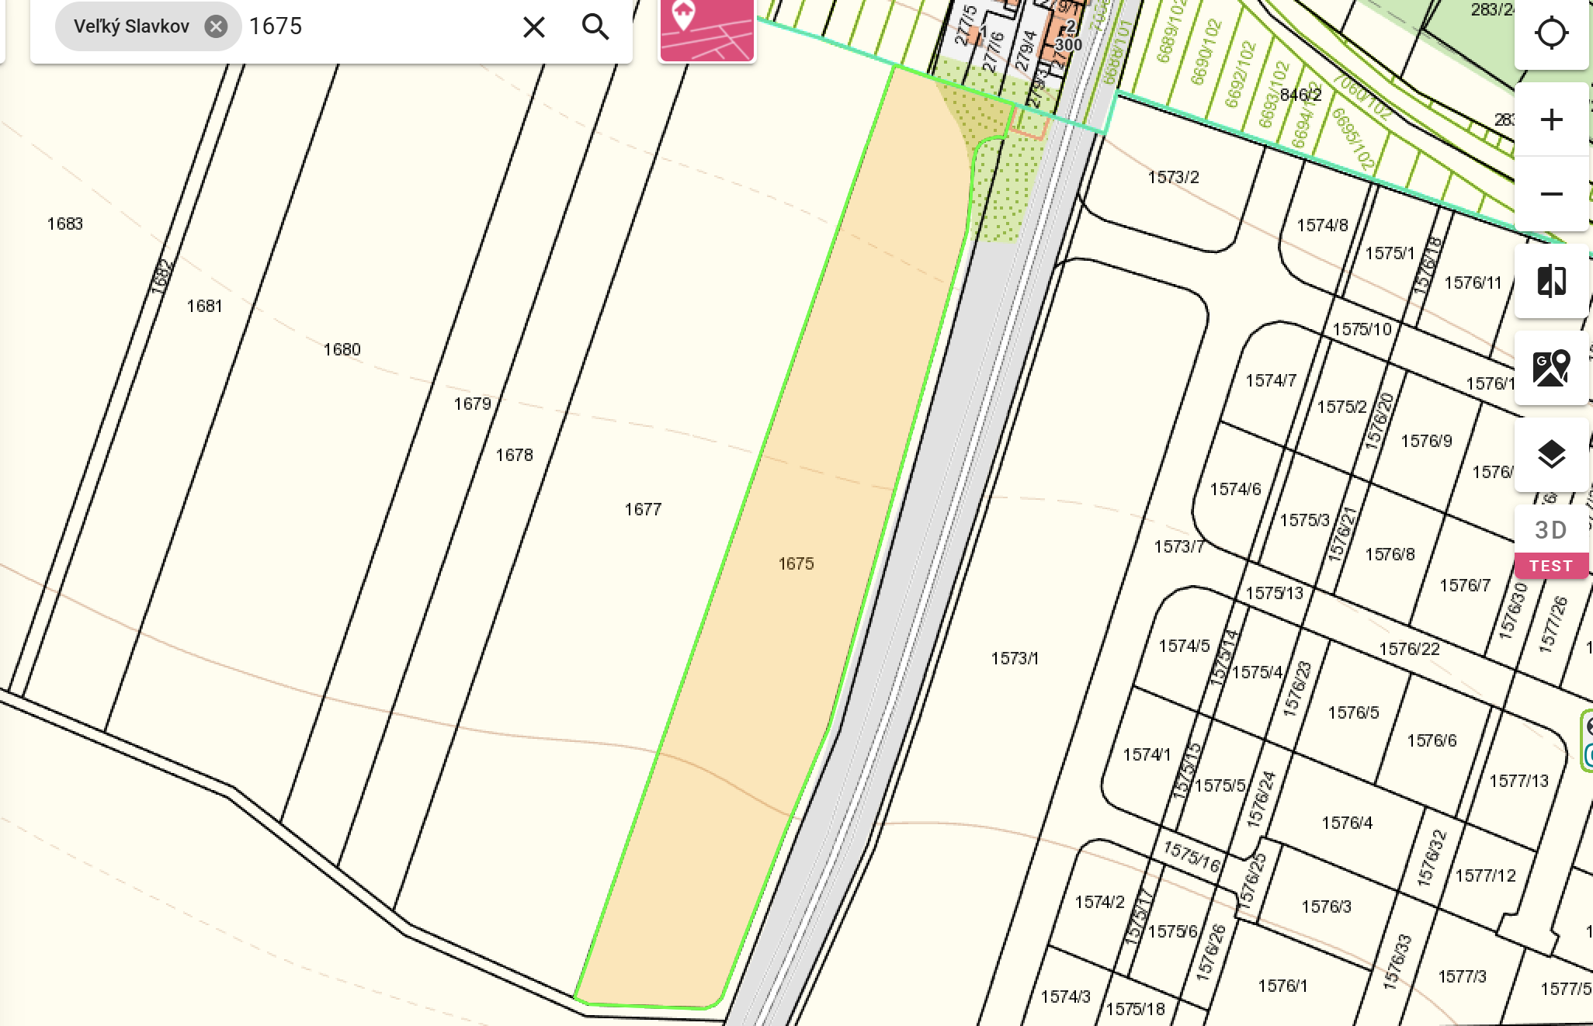Click the pink cadastre parcel map icon

[x=706, y=29]
